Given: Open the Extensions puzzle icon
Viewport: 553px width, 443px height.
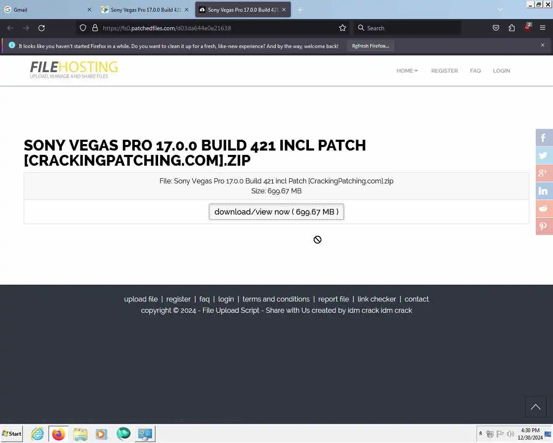Looking at the screenshot, I should tap(512, 28).
